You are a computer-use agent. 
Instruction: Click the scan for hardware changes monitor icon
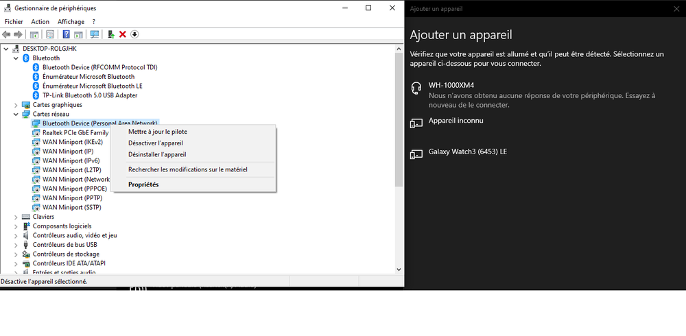(x=95, y=34)
